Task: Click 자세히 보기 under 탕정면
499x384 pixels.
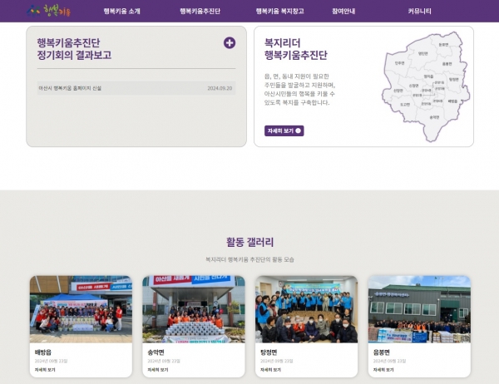Action: pos(270,370)
